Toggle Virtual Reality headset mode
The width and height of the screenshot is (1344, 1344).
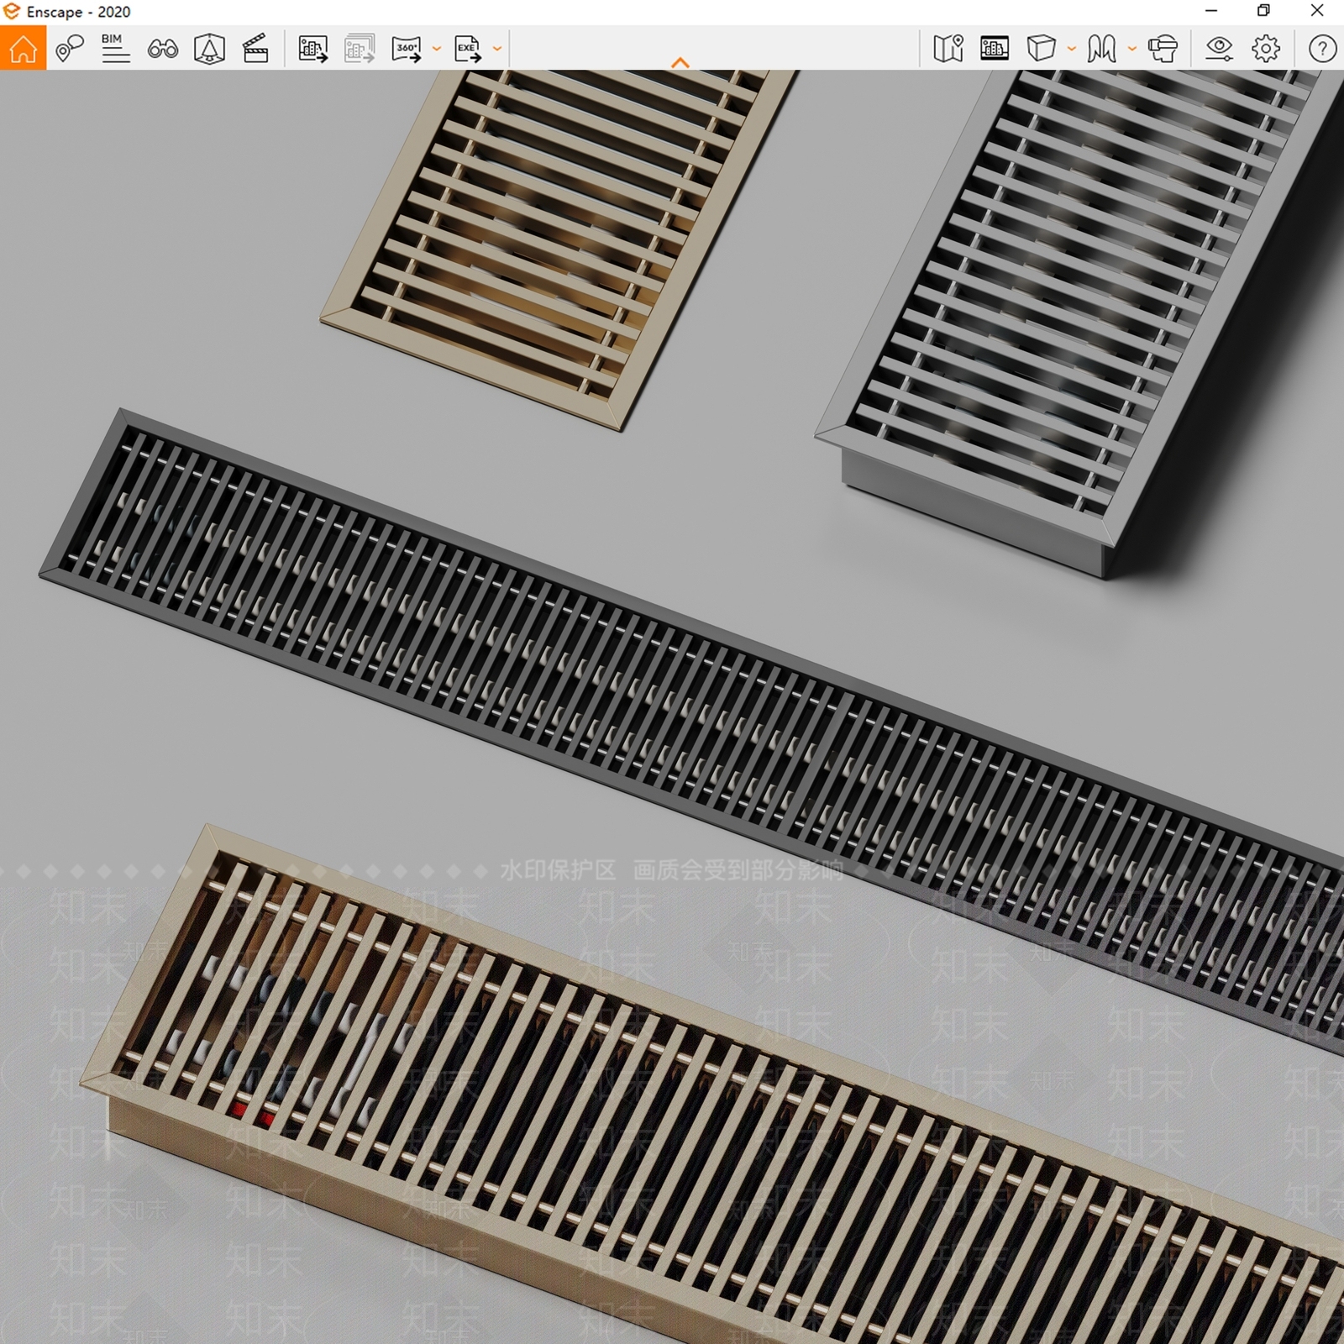1163,48
